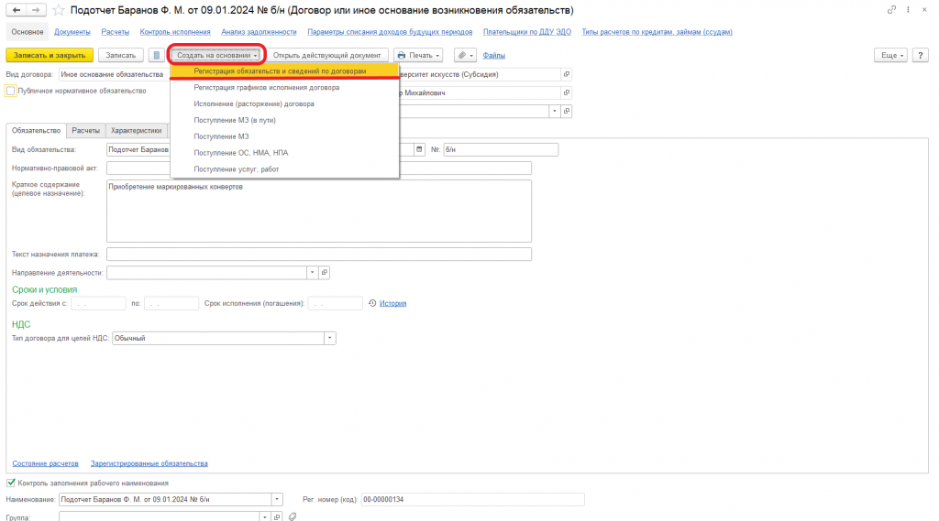This screenshot has height=521, width=939.
Task: Expand the dropdown arrow on the third header field
Action: click(x=555, y=112)
